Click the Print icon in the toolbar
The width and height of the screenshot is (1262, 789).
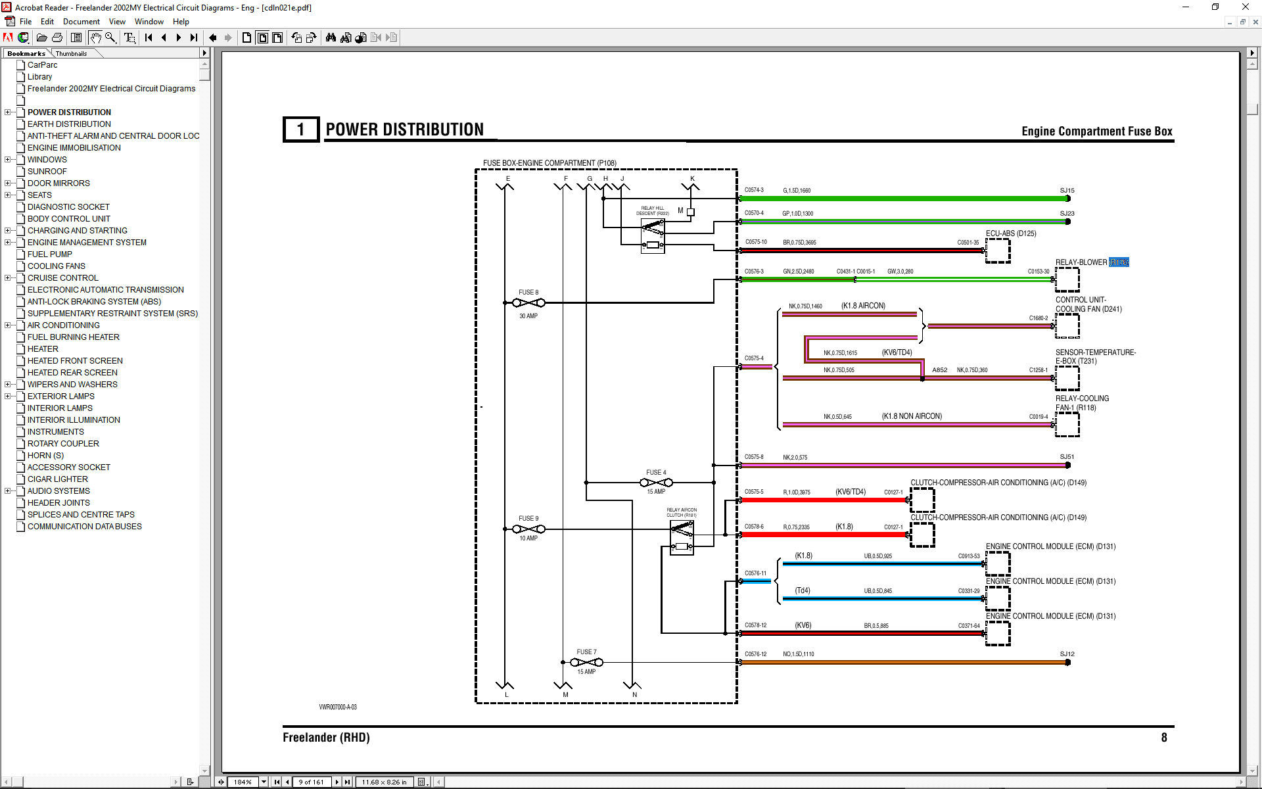[57, 37]
